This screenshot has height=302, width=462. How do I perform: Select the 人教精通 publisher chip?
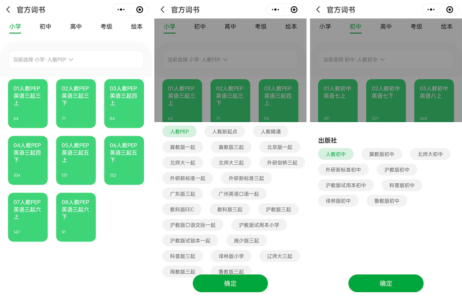click(270, 131)
